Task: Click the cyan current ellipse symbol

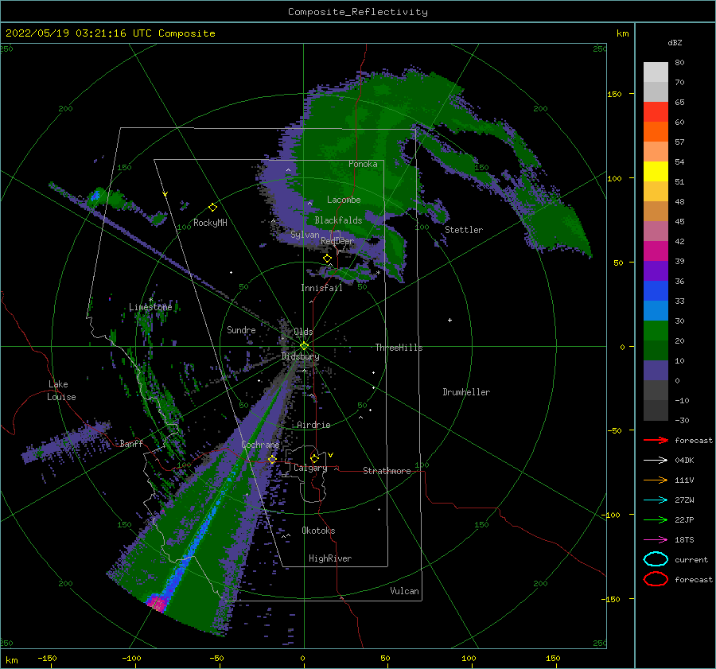Action: click(656, 559)
